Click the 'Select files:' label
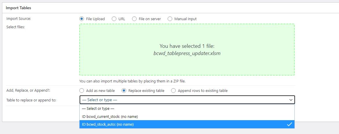Viewport: 339px width, 134px height. (x=16, y=27)
